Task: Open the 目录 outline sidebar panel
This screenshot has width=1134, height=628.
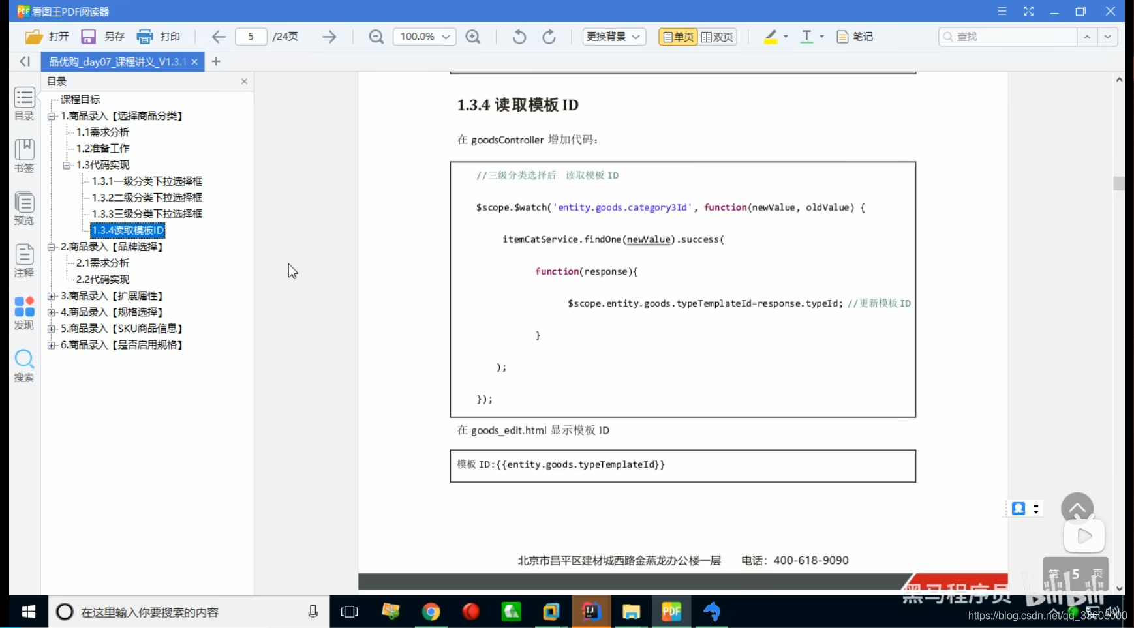Action: point(24,104)
